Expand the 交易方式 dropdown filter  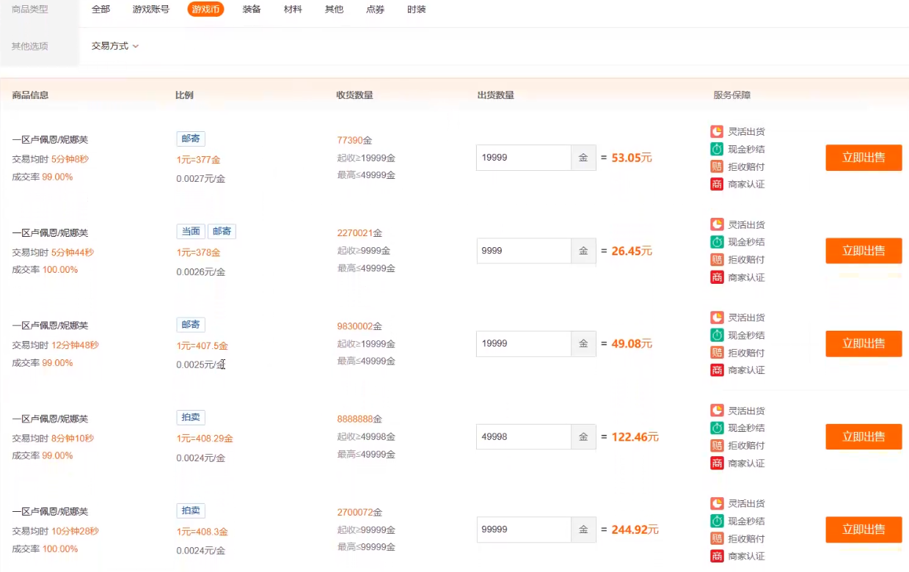pyautogui.click(x=114, y=46)
